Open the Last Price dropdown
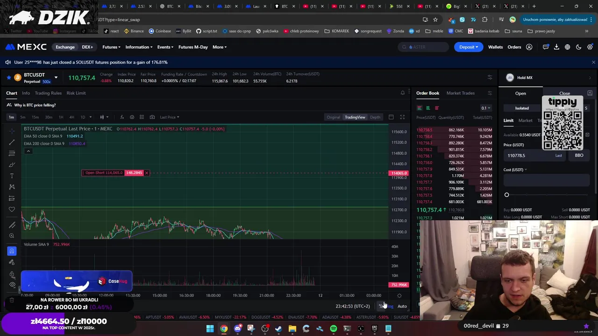The image size is (598, 336). (170, 117)
